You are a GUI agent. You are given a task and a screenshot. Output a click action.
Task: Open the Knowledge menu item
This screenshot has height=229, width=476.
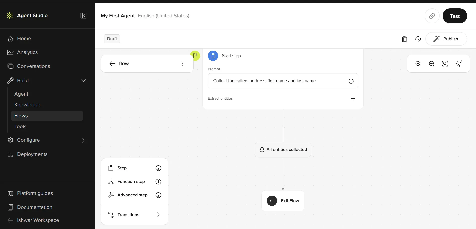[x=27, y=105]
